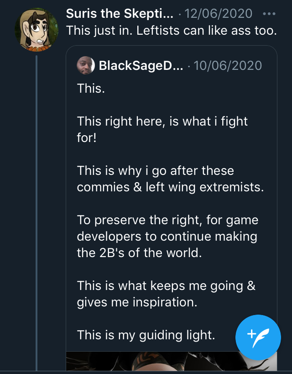Tap the paragraph mentioning 2B's of the world
Viewport: 292px width, 374px height.
pyautogui.click(x=167, y=236)
